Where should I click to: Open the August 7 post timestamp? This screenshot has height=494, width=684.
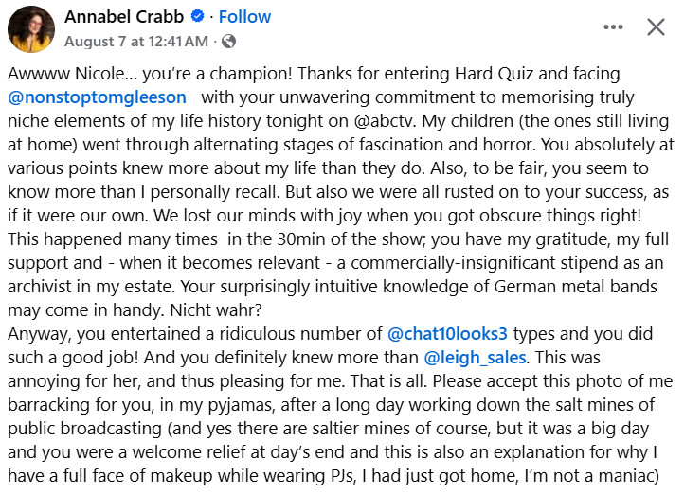click(135, 42)
